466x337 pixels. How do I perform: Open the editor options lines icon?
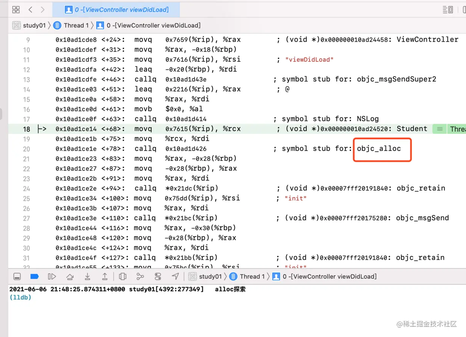(448, 10)
